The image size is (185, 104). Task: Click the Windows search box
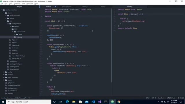pyautogui.click(x=29, y=102)
